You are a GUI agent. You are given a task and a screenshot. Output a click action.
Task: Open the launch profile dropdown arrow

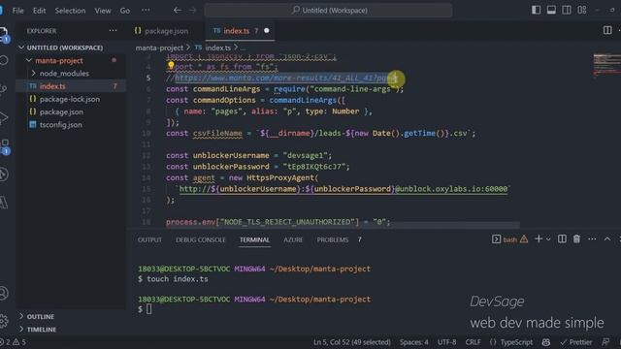click(548, 239)
